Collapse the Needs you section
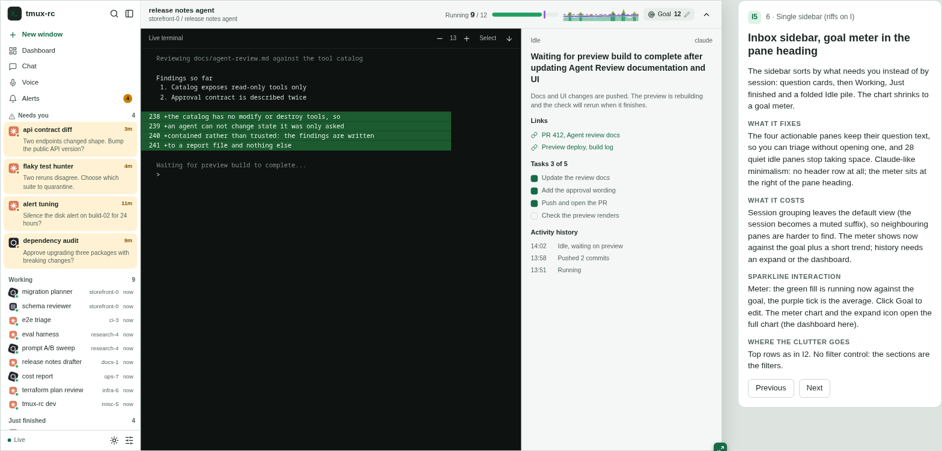 coord(71,116)
